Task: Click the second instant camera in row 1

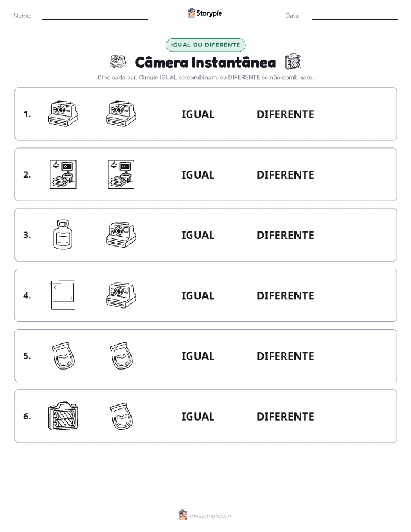Action: (x=121, y=114)
